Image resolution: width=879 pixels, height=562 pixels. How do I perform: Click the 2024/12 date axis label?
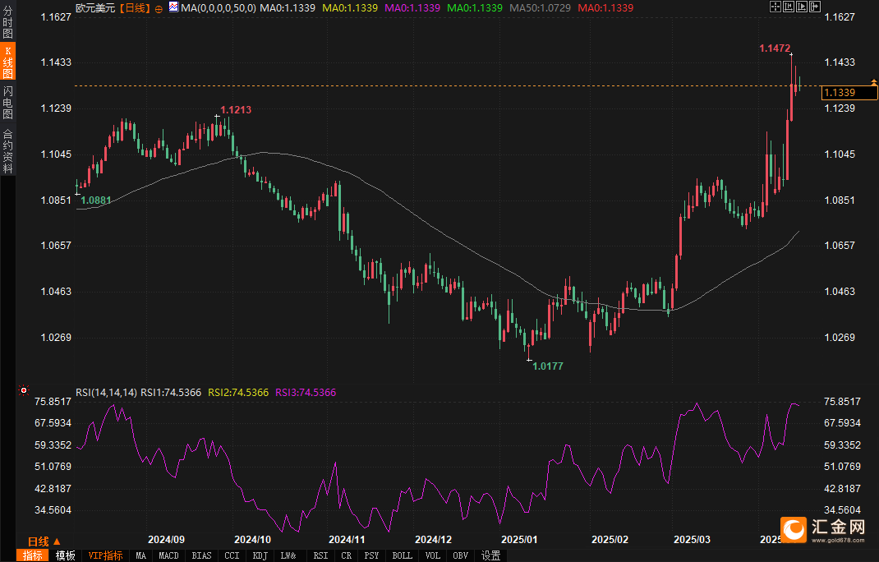(x=433, y=540)
